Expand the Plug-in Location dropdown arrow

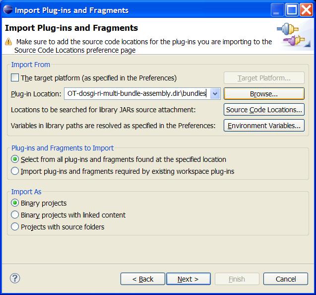pyautogui.click(x=215, y=94)
